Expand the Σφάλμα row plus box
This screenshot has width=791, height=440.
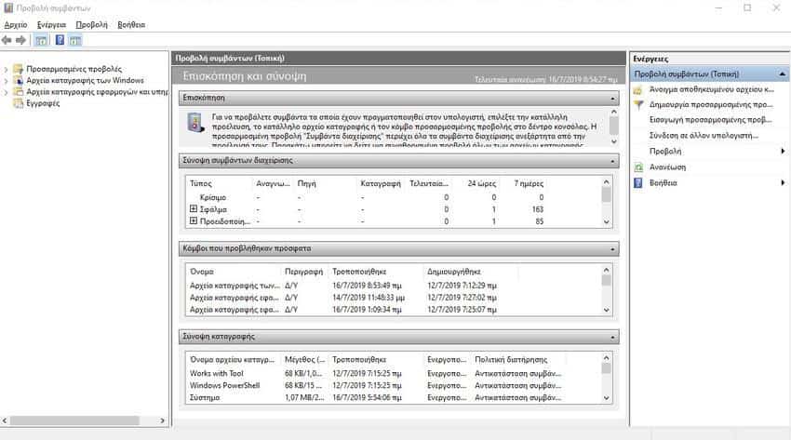point(194,208)
